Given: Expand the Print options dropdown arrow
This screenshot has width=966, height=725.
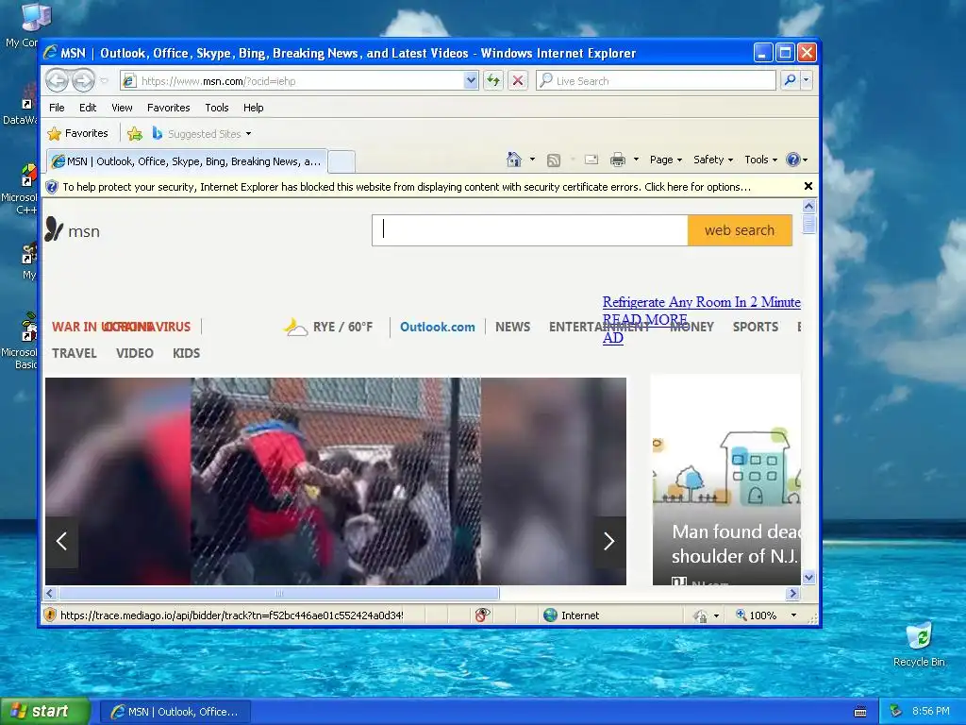Looking at the screenshot, I should click(x=636, y=160).
